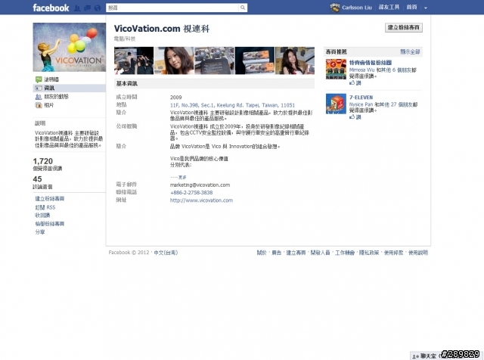Open the Terms footer link
Viewport: 484px width, 360px height.
pyautogui.click(x=393, y=253)
